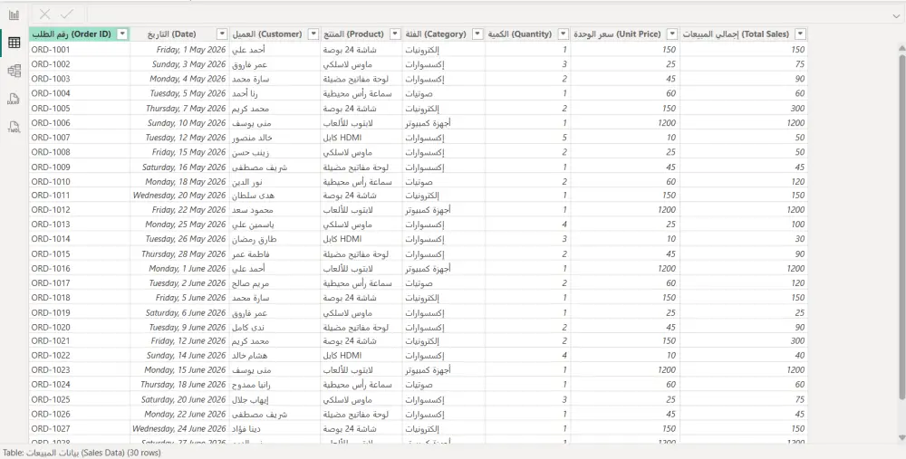Click date cell Wednesday, 24 June 2026

coord(179,428)
